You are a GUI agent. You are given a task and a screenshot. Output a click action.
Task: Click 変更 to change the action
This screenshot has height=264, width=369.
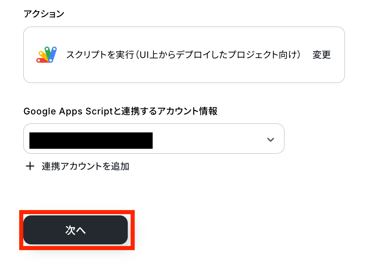click(x=321, y=55)
